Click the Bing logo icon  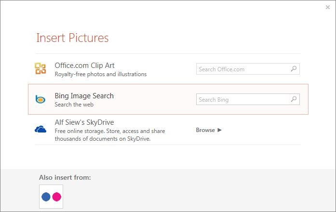click(40, 99)
